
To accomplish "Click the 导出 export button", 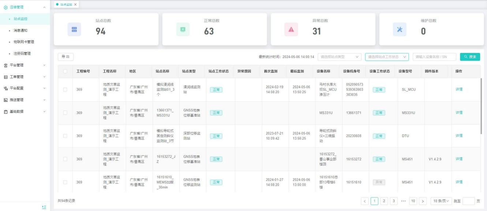I will coord(65,57).
